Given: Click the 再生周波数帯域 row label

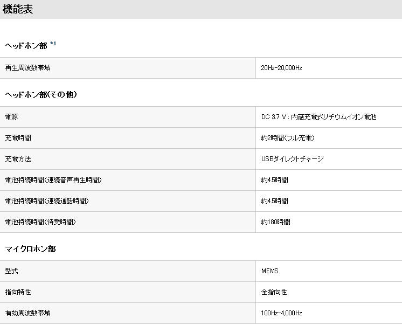Looking at the screenshot, I should click(27, 68).
